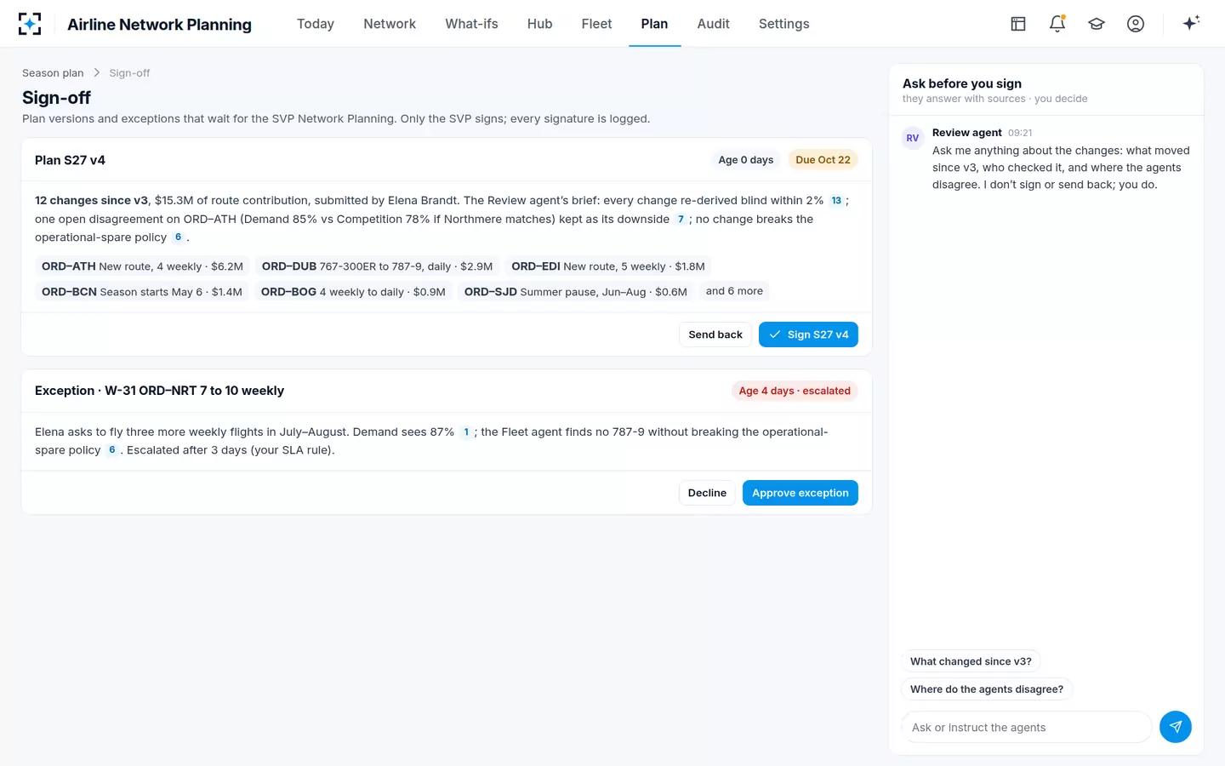Open the layout panel icon in header
The width and height of the screenshot is (1225, 766).
pos(1018,24)
